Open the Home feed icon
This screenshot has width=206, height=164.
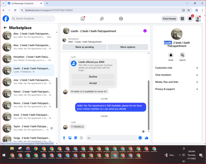(82, 19)
